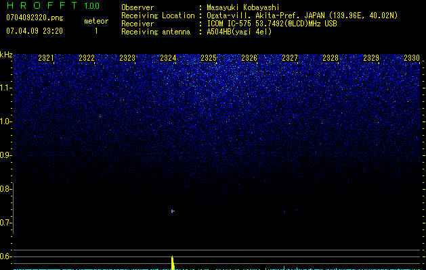The image size is (426, 270).
Task: Click the 1.0 kHz frequency axis label
Action: 5,122
